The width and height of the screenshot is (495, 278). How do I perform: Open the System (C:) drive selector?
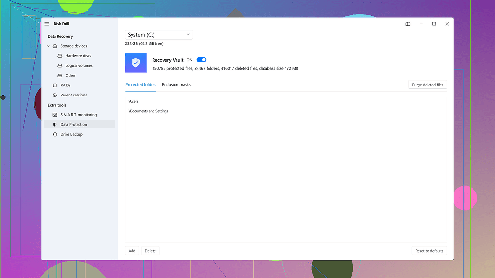[158, 34]
